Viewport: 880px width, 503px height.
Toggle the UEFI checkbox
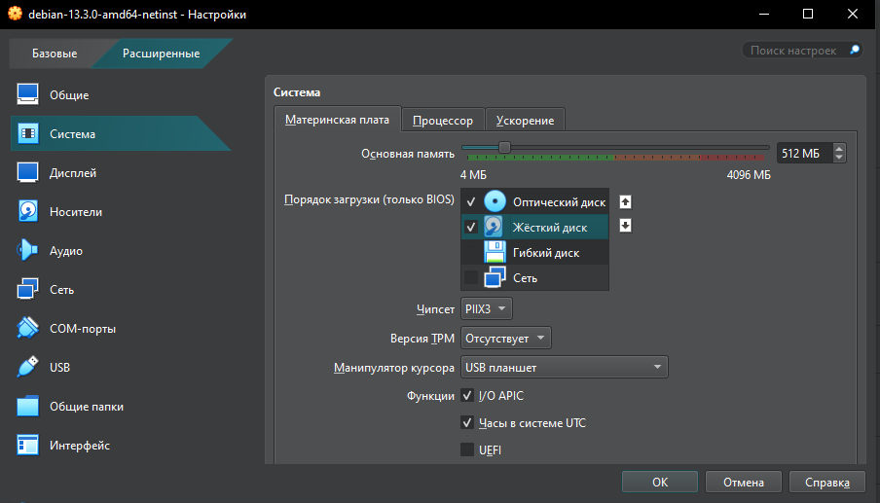467,450
